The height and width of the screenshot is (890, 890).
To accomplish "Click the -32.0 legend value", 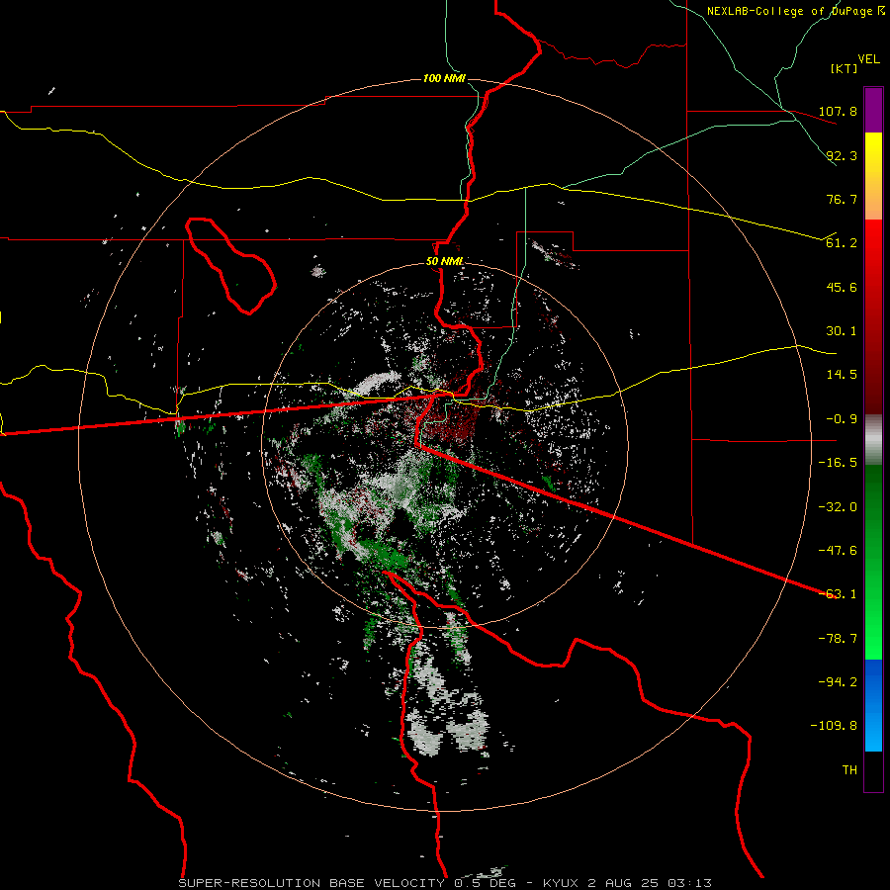I will (x=838, y=507).
